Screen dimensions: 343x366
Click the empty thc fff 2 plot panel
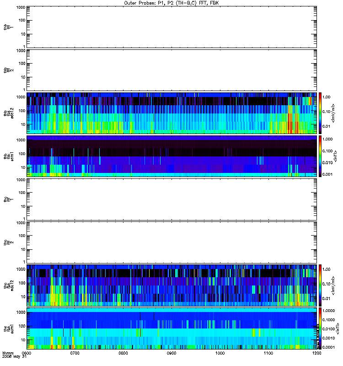[172, 242]
